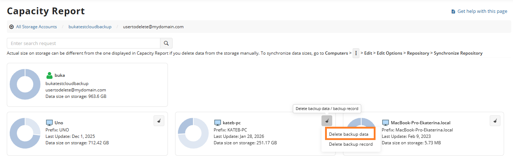Image resolution: width=513 pixels, height=160 pixels.
Task: Open the Get help with this page link
Action: [x=482, y=11]
